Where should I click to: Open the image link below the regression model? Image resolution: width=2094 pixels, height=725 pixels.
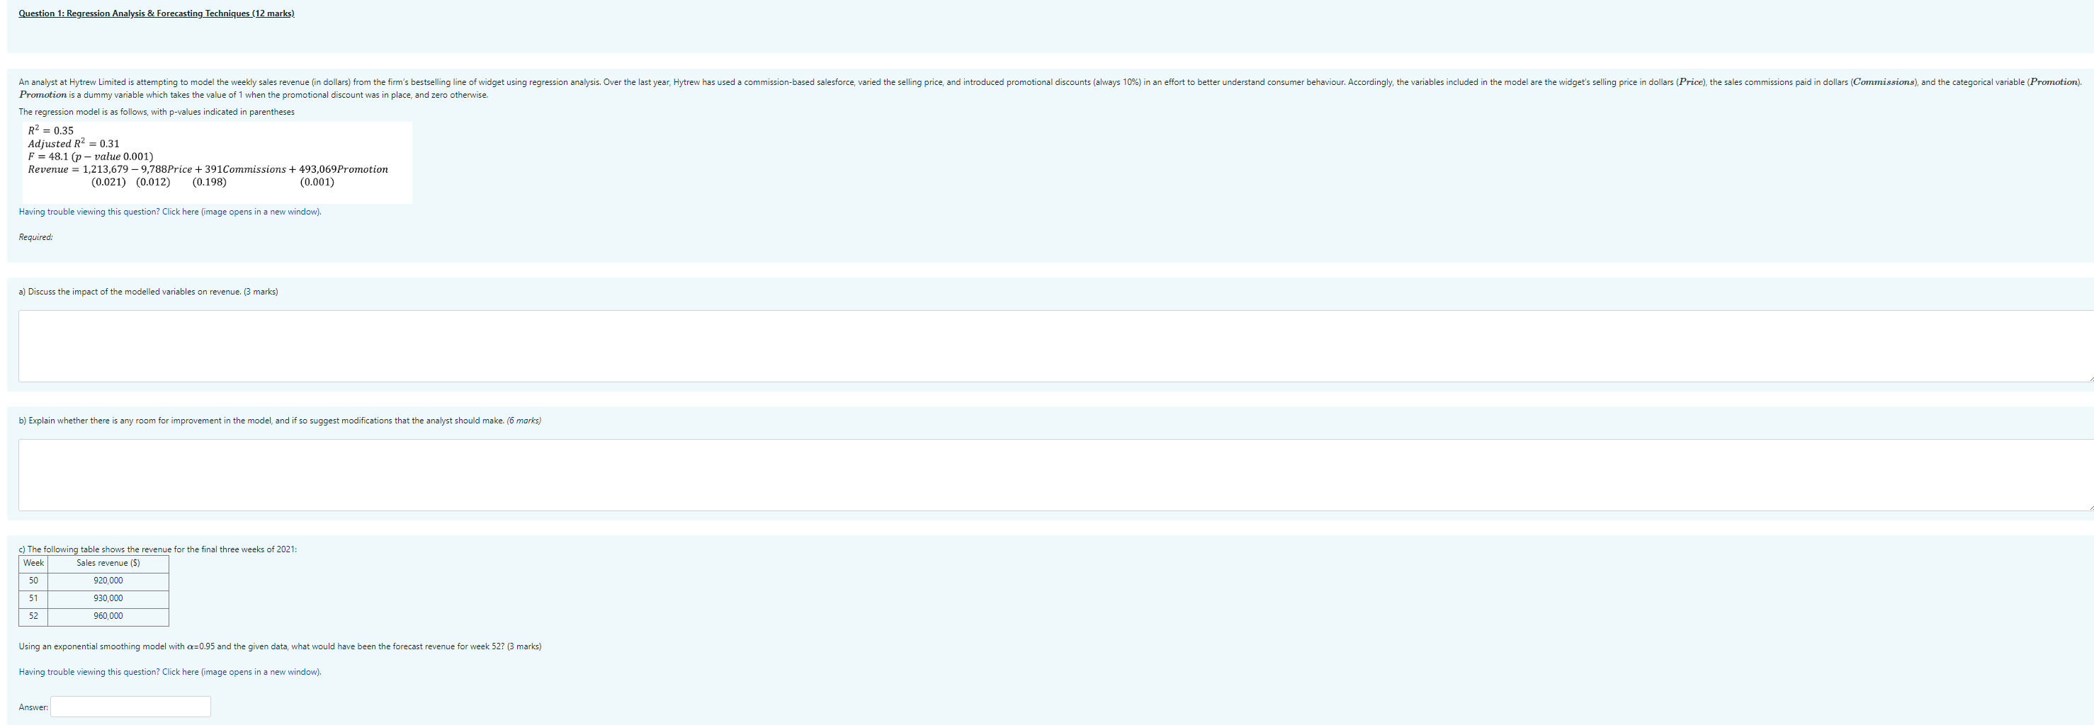pyautogui.click(x=170, y=212)
